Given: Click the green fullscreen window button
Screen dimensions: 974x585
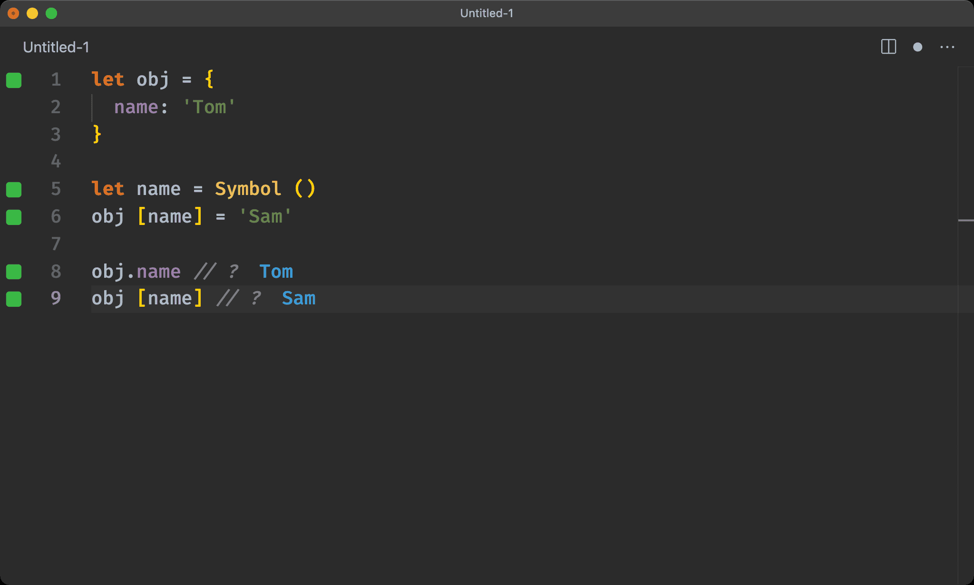Looking at the screenshot, I should click(x=51, y=13).
